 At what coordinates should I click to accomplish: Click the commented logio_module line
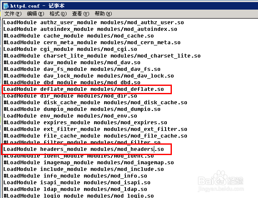79,195
